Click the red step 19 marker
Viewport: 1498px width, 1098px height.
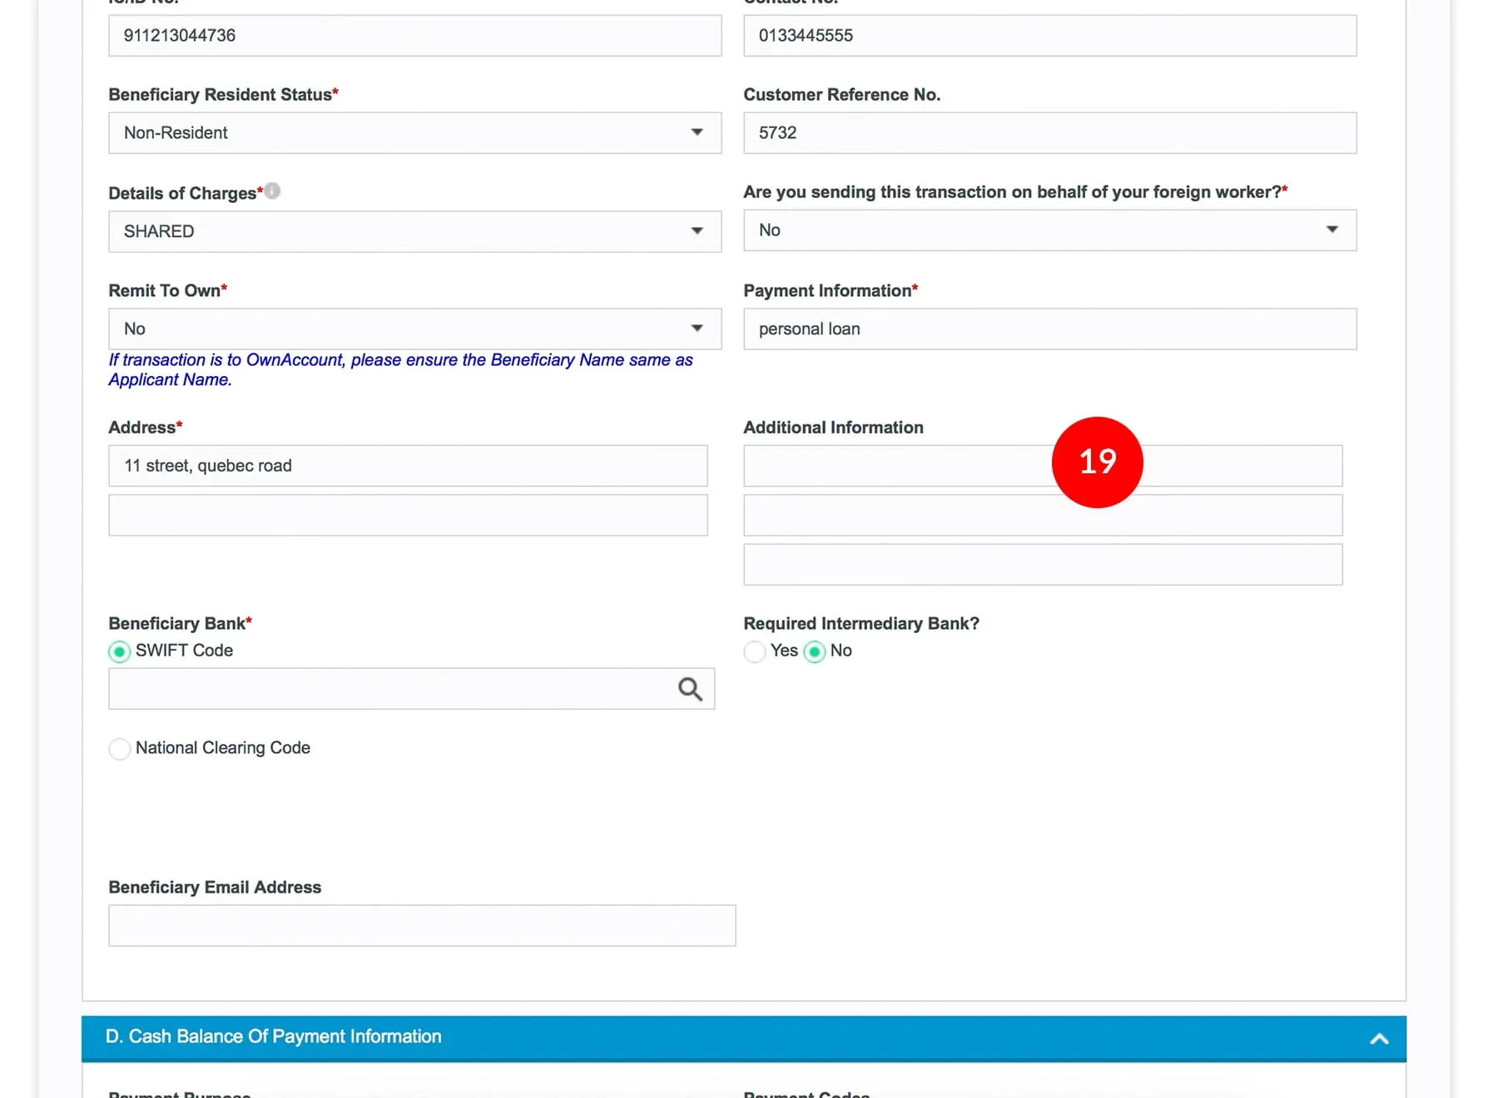(1097, 462)
